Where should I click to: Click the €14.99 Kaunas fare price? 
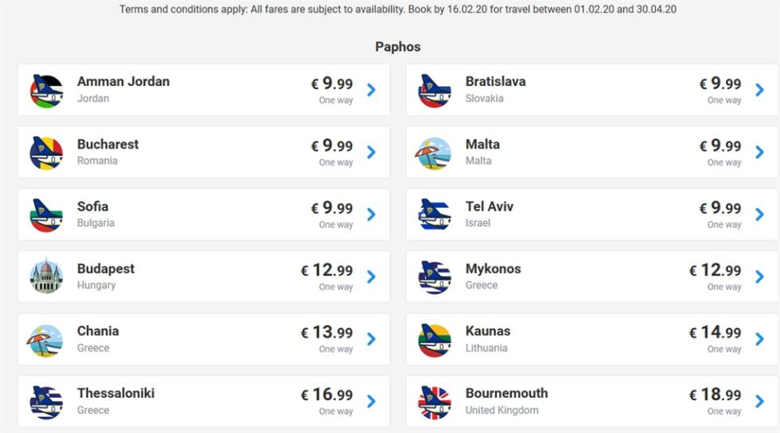click(715, 332)
